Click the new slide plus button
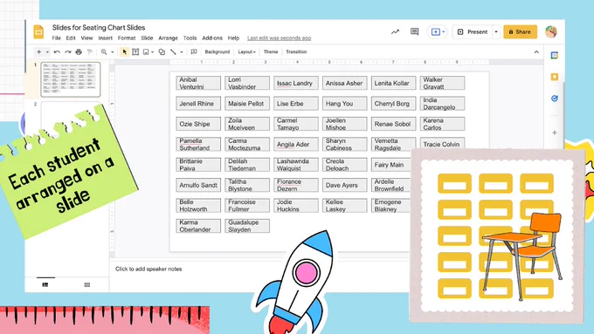This screenshot has height=334, width=594. click(x=38, y=51)
